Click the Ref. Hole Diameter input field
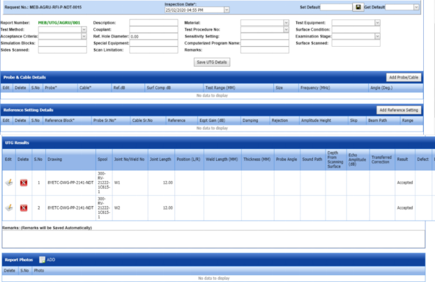The height and width of the screenshot is (282, 435). point(153,36)
